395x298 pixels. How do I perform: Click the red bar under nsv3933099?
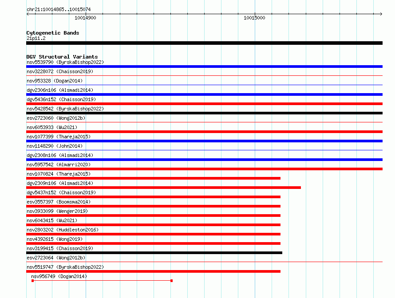154,216
